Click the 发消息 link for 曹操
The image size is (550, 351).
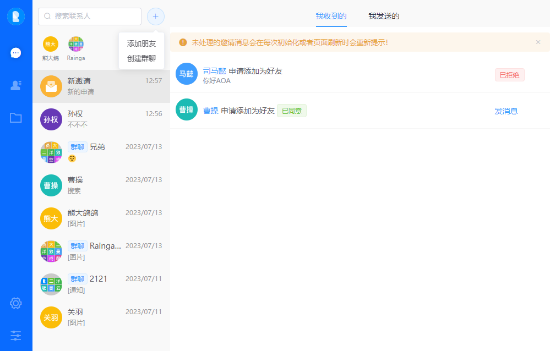(x=506, y=110)
